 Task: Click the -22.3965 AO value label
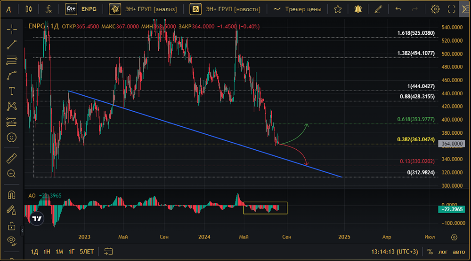pos(452,209)
